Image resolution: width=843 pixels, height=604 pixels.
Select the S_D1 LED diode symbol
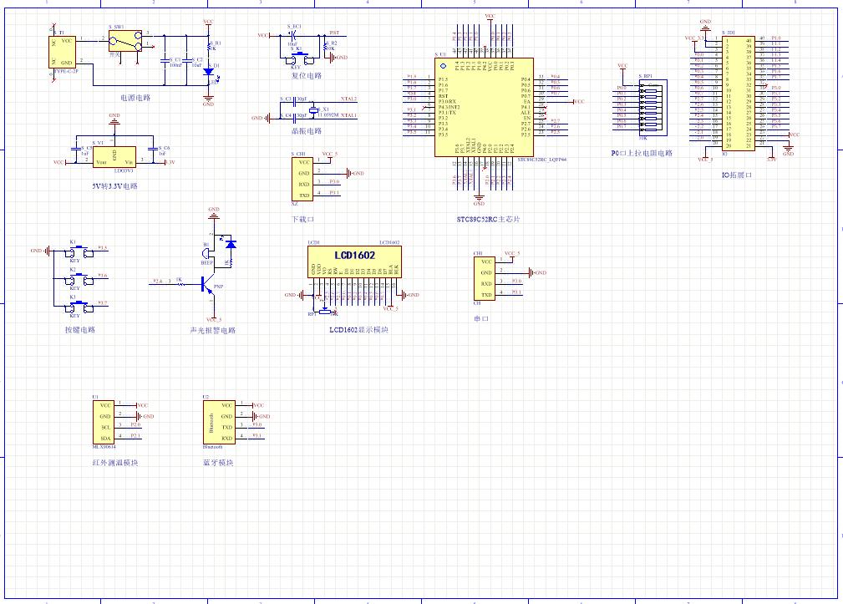point(208,70)
